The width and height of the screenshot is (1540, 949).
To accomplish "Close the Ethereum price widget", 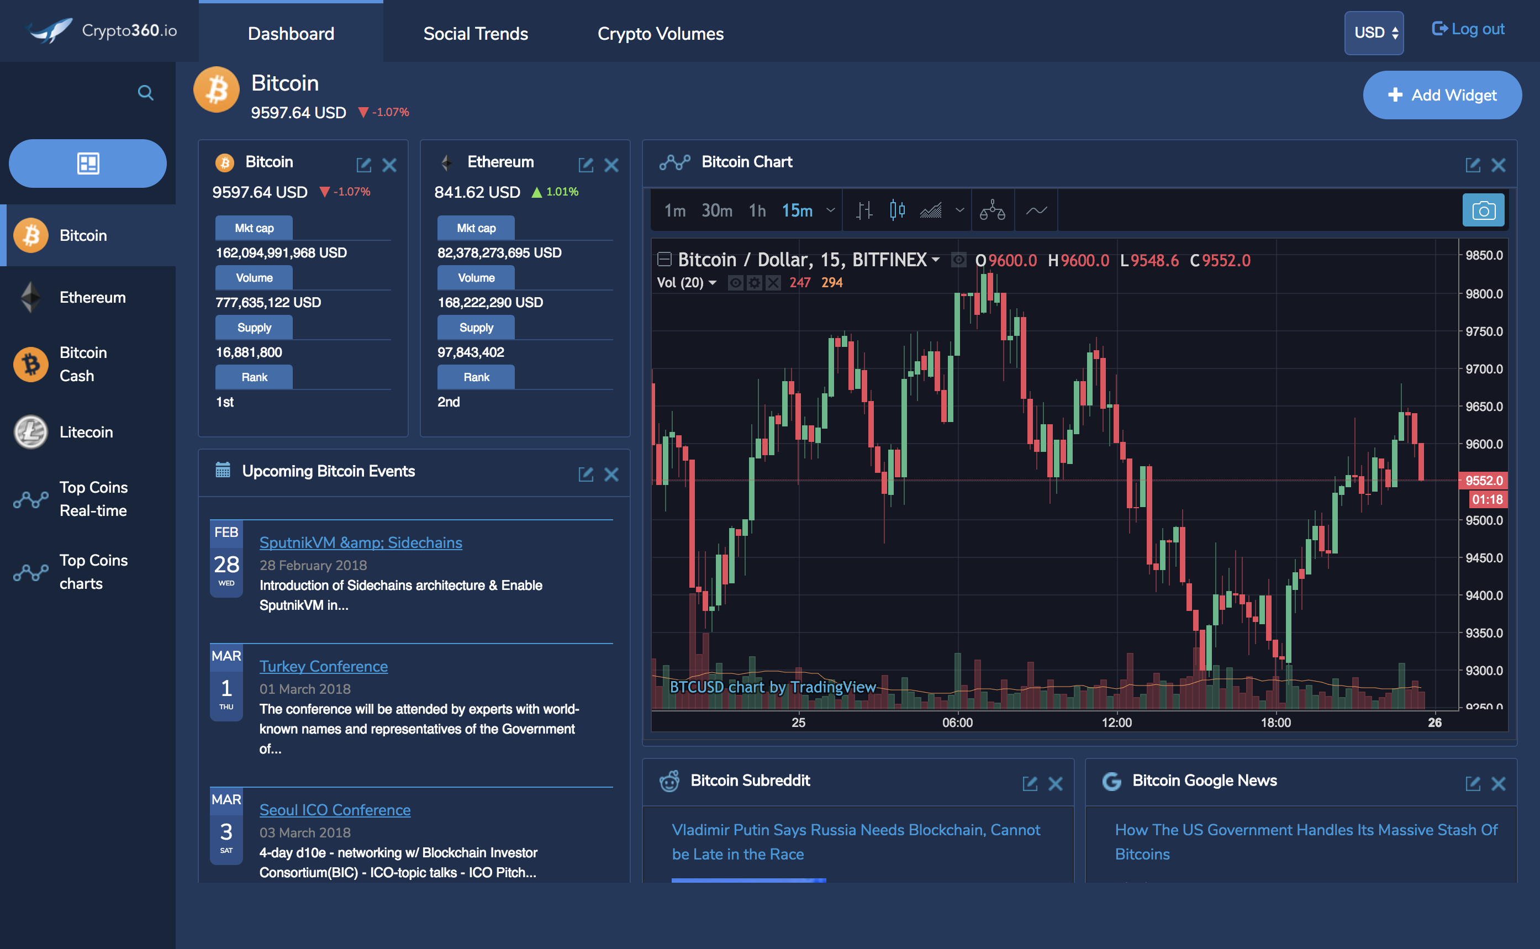I will click(x=612, y=165).
